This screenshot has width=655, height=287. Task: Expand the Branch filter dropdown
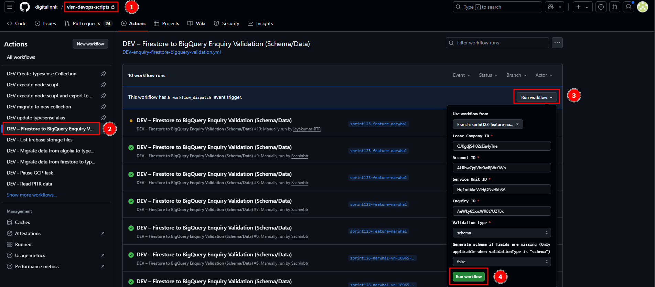pyautogui.click(x=516, y=75)
